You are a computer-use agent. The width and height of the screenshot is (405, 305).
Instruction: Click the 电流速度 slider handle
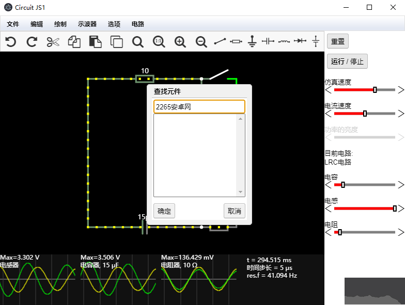(365, 114)
